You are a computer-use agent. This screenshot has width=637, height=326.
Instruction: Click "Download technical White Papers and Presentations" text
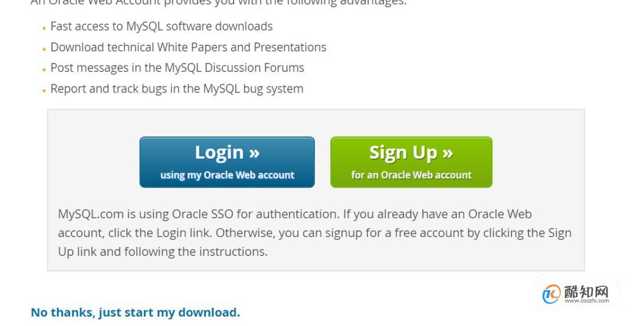click(x=188, y=47)
